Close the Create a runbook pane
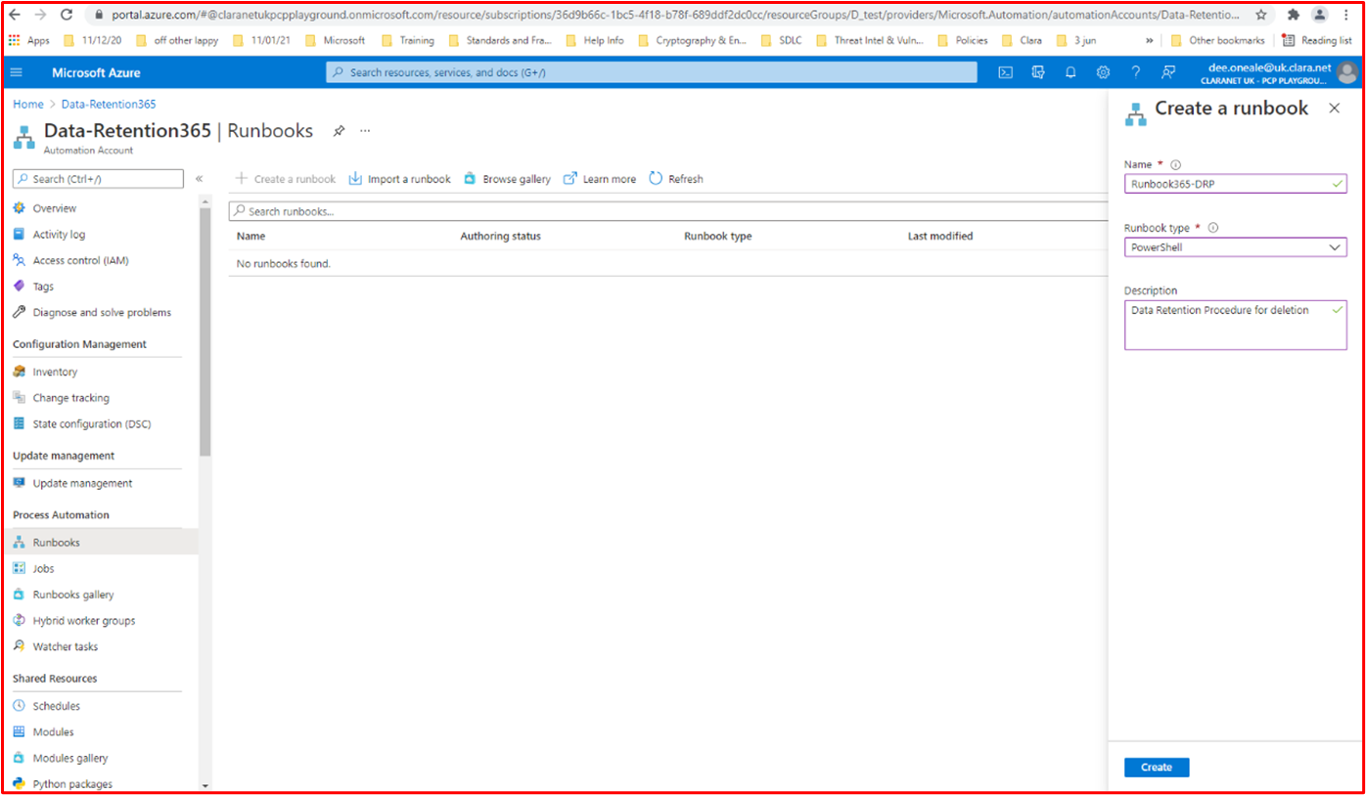 pos(1334,109)
